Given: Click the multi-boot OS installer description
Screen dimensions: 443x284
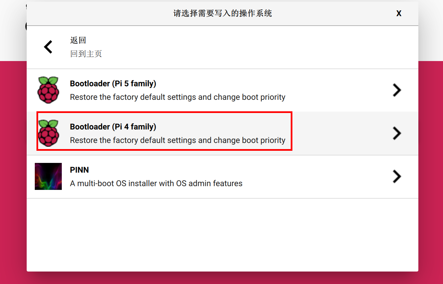Looking at the screenshot, I should tap(156, 183).
